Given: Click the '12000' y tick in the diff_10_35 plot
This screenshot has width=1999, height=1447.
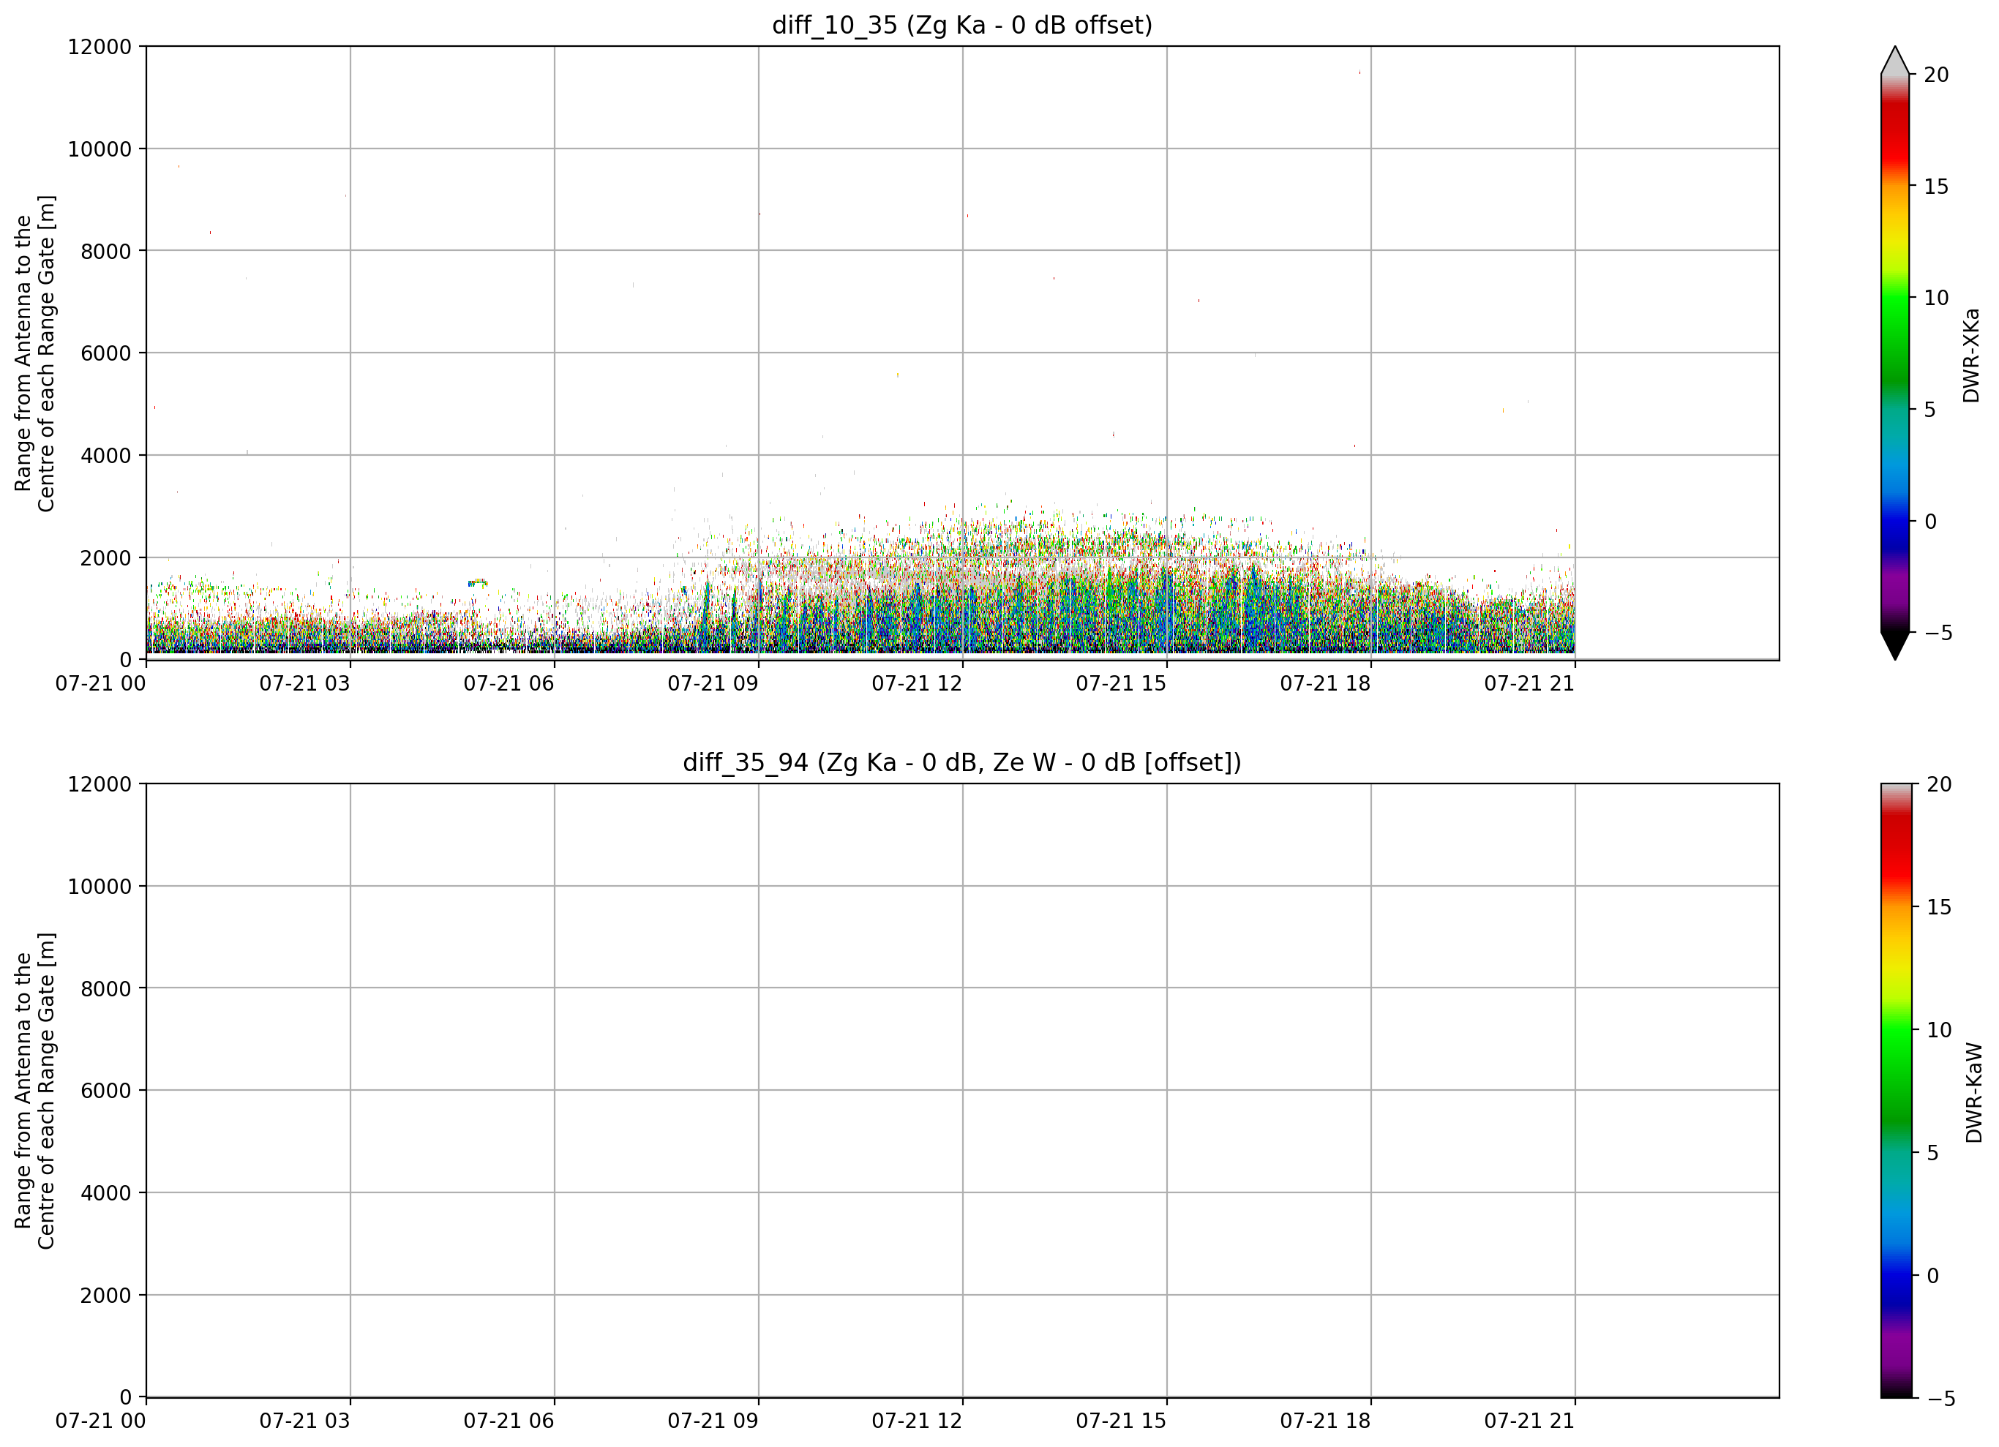Looking at the screenshot, I should [x=100, y=47].
